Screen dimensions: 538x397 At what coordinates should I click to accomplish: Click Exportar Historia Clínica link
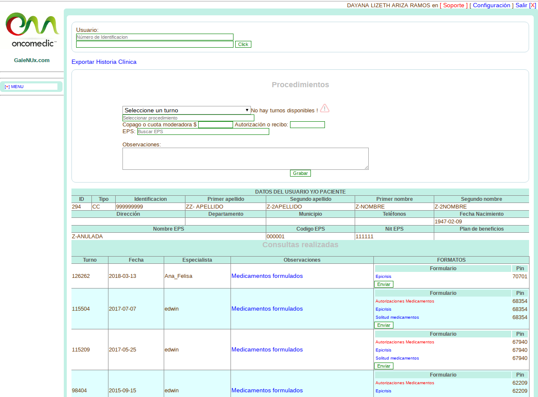point(104,62)
